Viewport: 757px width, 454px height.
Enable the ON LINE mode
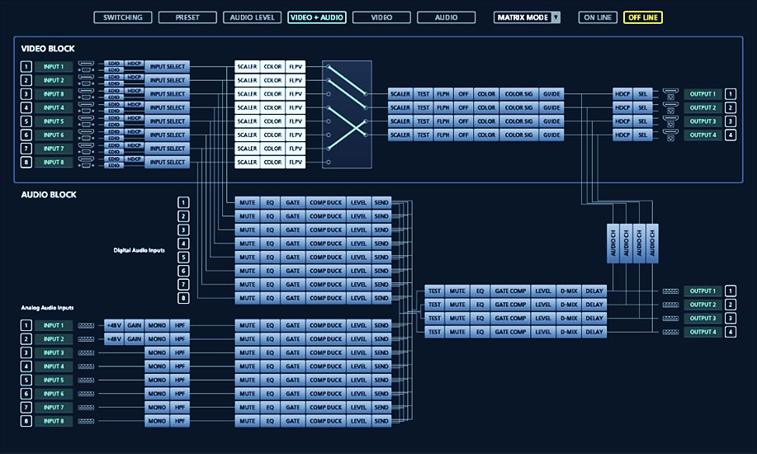click(x=598, y=17)
